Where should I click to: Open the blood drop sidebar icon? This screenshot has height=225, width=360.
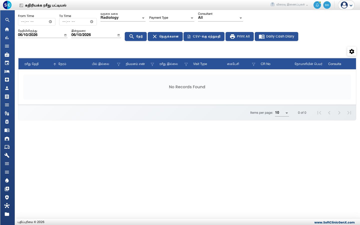click(7, 180)
